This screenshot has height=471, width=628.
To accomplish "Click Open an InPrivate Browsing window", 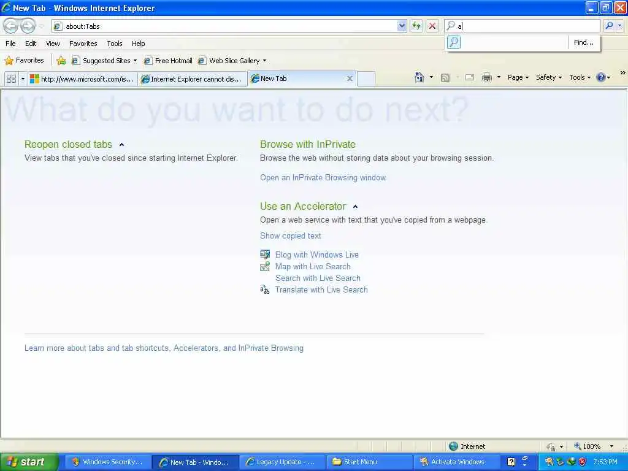I will tap(323, 177).
